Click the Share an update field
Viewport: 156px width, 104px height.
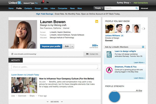point(55,67)
